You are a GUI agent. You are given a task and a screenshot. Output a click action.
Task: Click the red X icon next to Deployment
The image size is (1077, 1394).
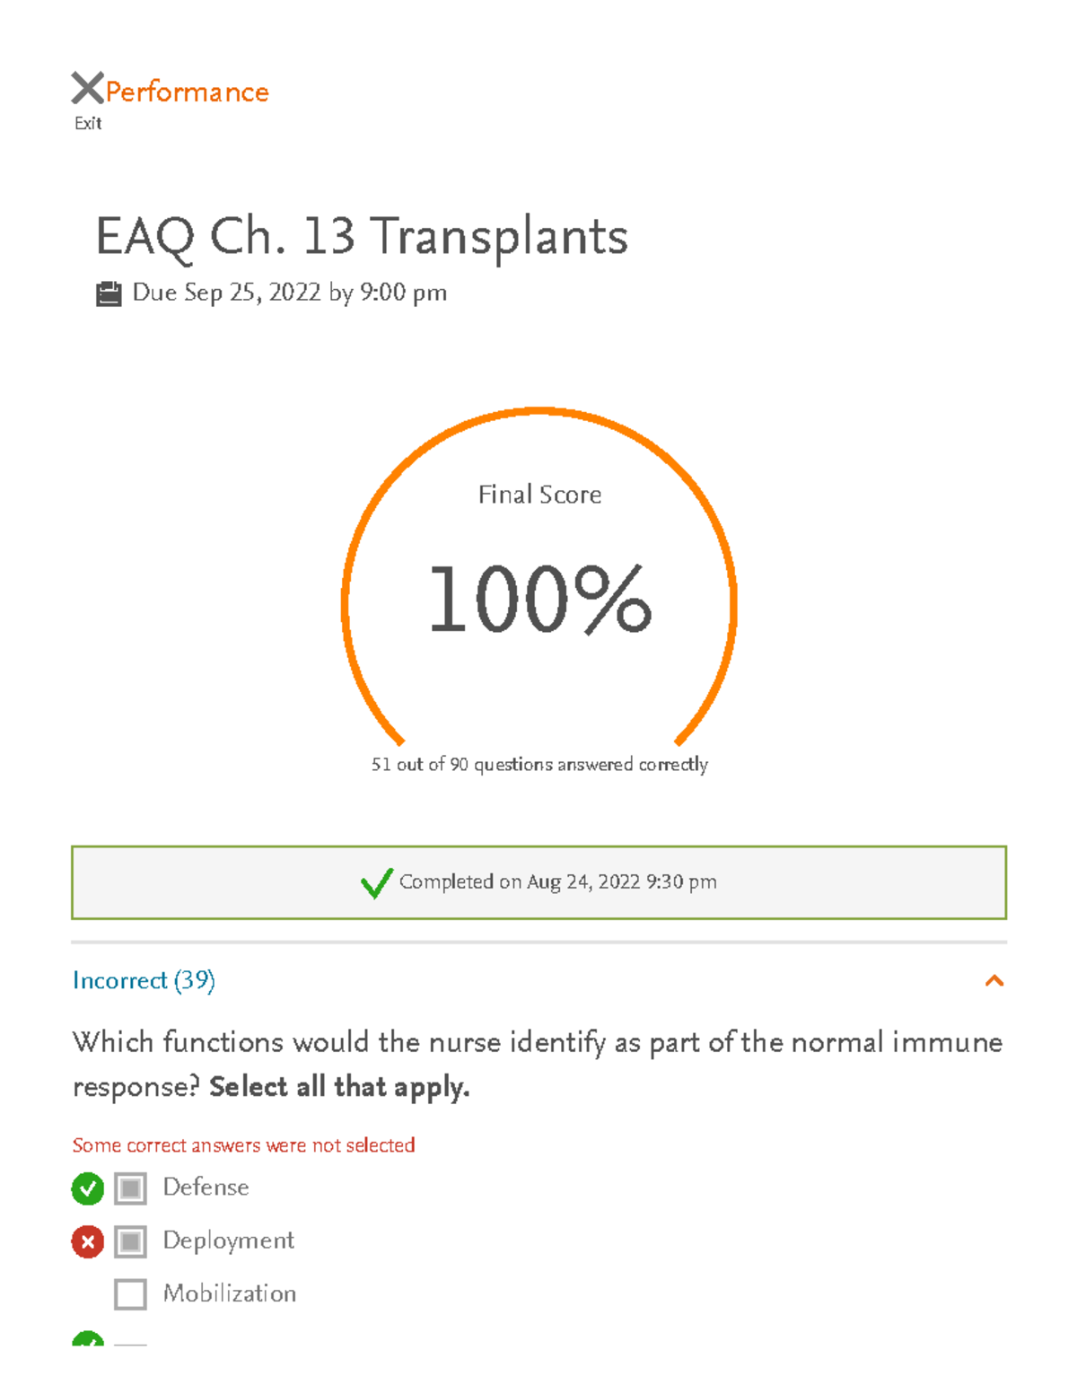click(87, 1241)
